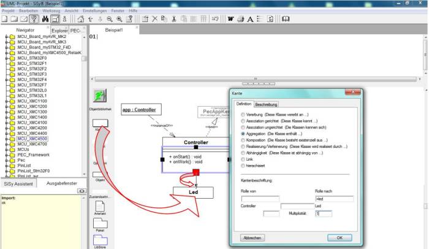This screenshot has width=429, height=249.
Task: Switch to the Beschreibung tab
Action: pos(267,104)
